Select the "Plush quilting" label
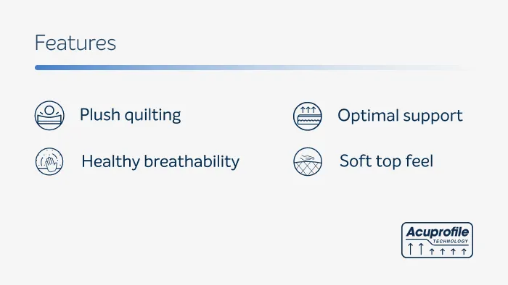The width and height of the screenshot is (508, 285). coord(130,115)
